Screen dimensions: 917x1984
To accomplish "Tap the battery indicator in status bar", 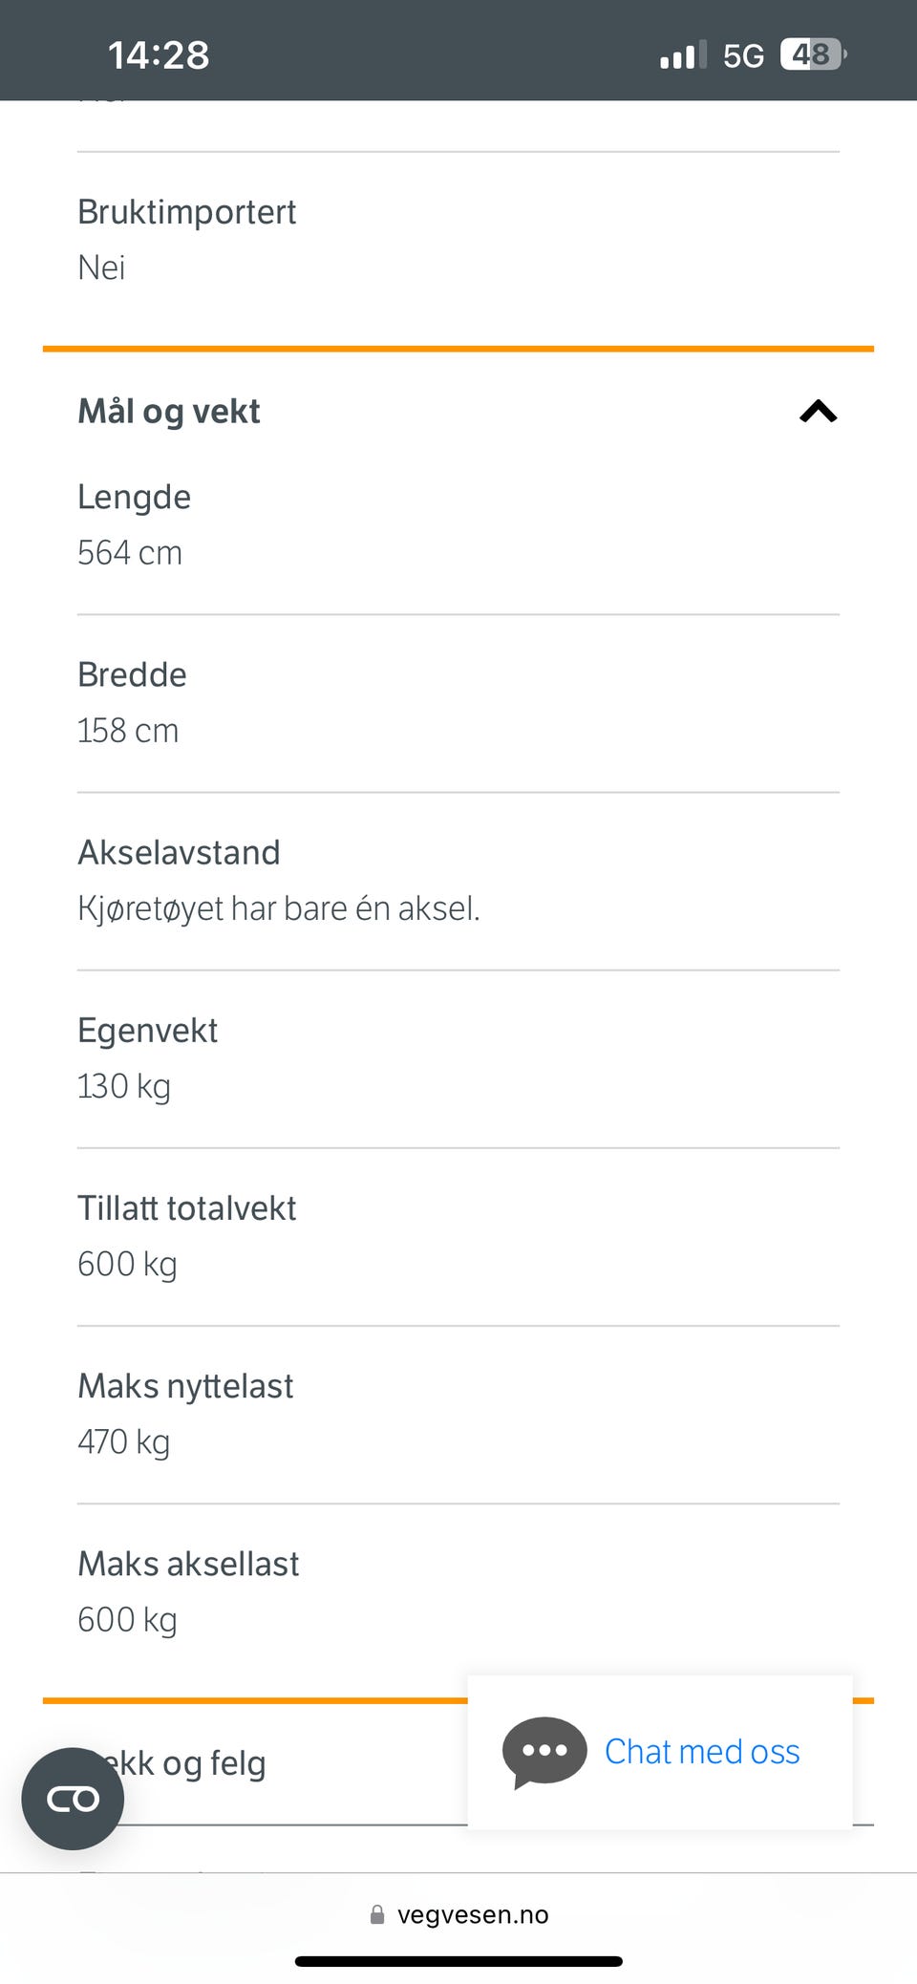I will pyautogui.click(x=813, y=54).
